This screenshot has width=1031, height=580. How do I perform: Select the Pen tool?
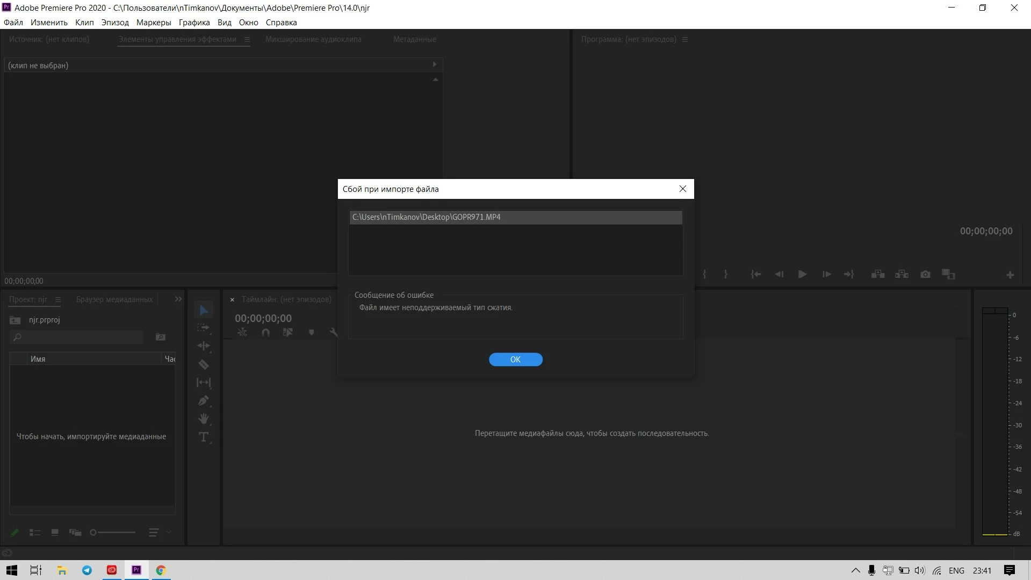(204, 400)
